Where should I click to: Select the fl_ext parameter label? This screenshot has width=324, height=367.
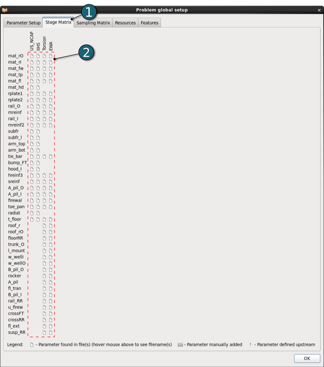tap(14, 326)
